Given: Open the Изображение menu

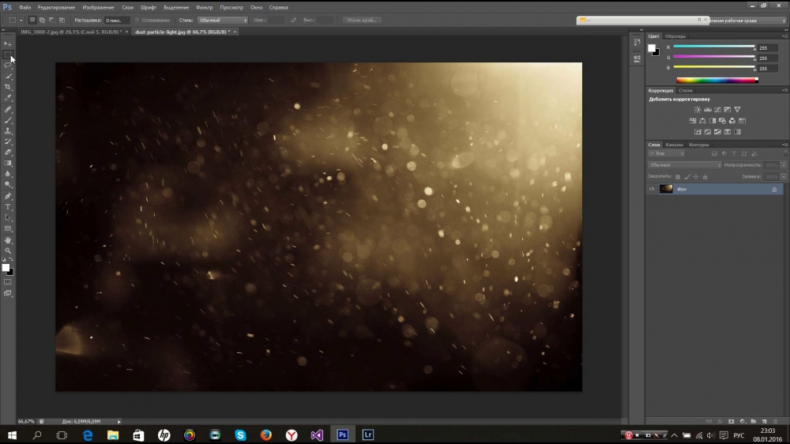Looking at the screenshot, I should 98,8.
